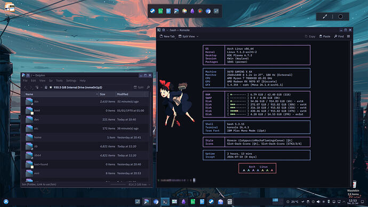Open Edit menu in Dolphin
The width and height of the screenshot is (368, 207).
coord(34,81)
